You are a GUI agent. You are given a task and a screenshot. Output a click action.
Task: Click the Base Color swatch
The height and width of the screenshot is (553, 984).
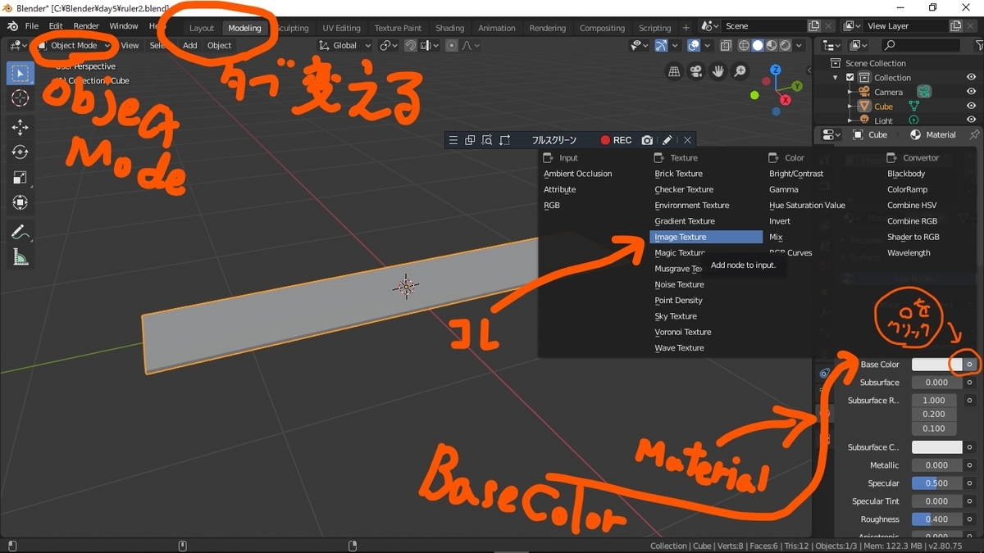click(937, 365)
